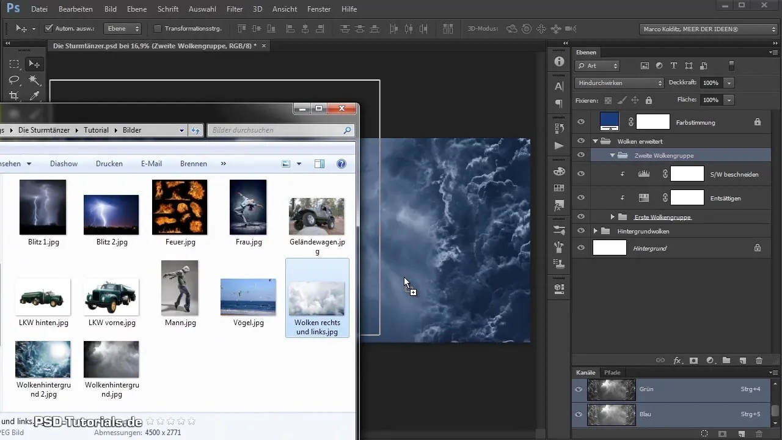The height and width of the screenshot is (440, 782).
Task: Select the Move tool in toolbox
Action: [x=34, y=64]
